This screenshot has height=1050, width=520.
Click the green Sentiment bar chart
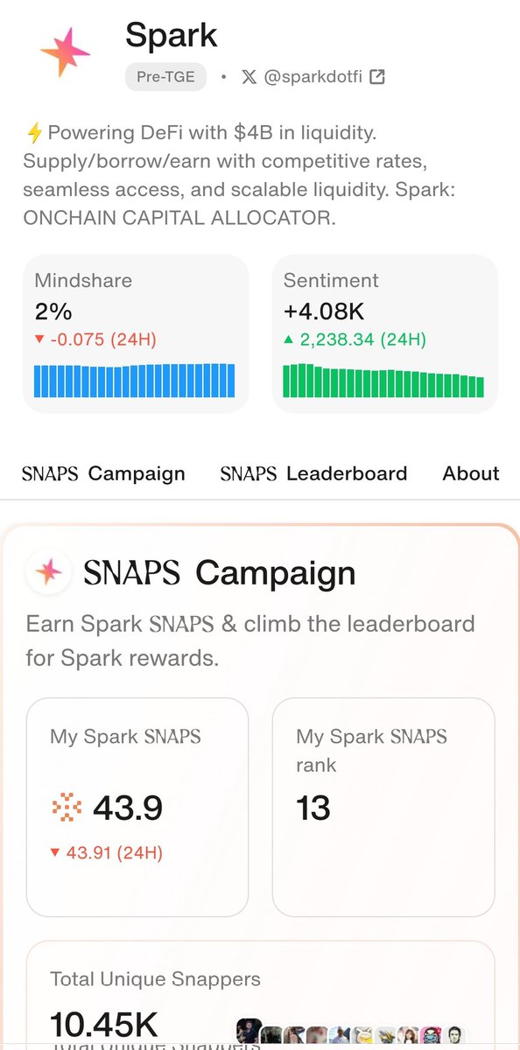pos(383,381)
